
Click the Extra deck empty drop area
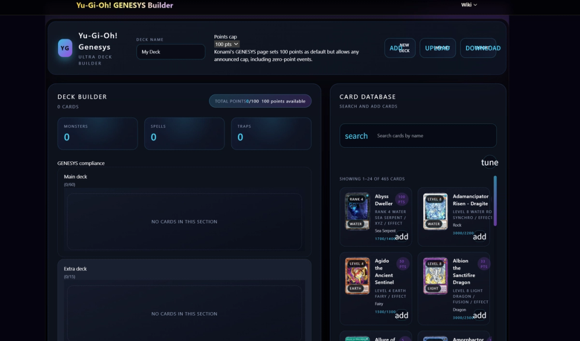184,314
